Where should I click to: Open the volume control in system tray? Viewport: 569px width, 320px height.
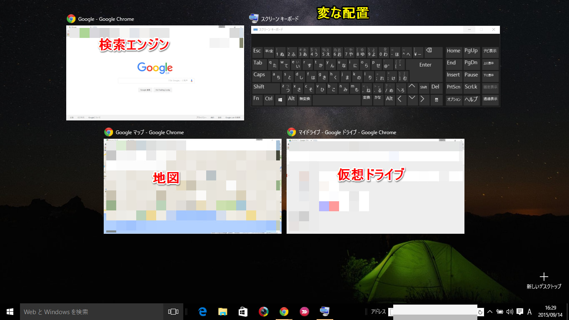click(x=509, y=312)
